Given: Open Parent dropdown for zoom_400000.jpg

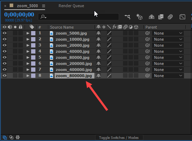Looking at the screenshot, I should coord(168,70).
